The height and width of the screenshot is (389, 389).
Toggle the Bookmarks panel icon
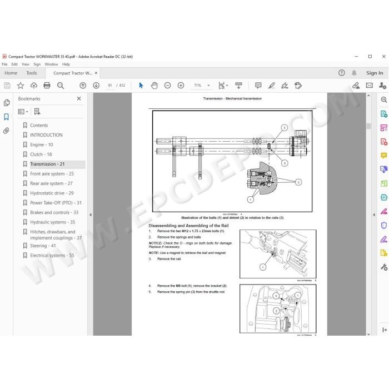pyautogui.click(x=7, y=117)
